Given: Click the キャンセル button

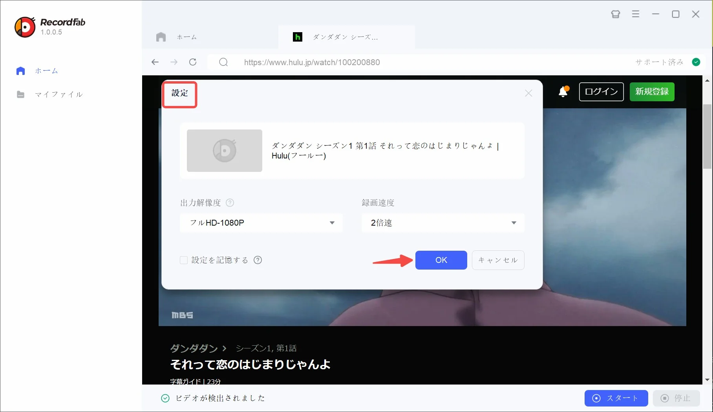Looking at the screenshot, I should click(x=498, y=260).
